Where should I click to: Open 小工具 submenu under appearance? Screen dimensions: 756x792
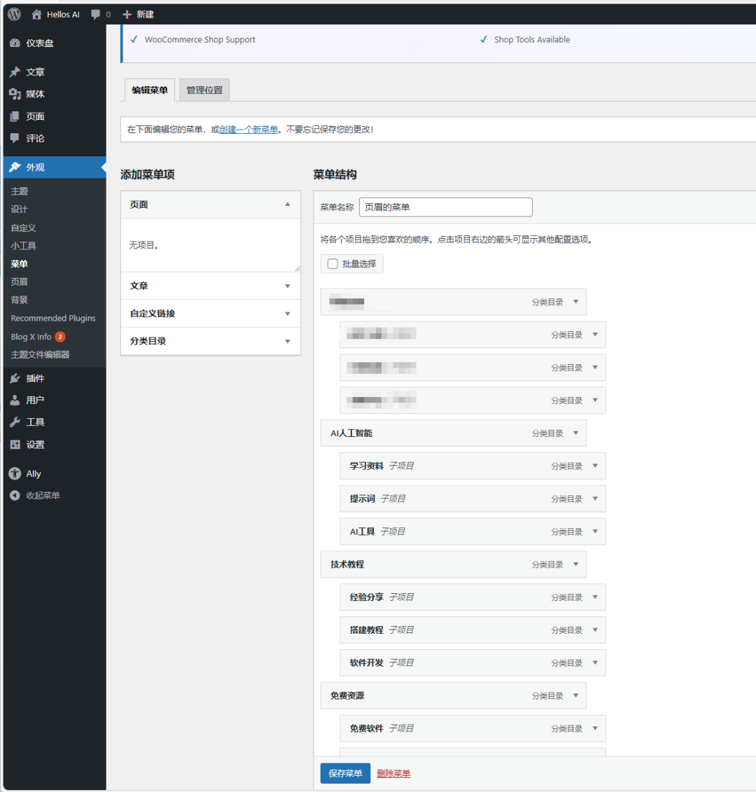click(24, 246)
